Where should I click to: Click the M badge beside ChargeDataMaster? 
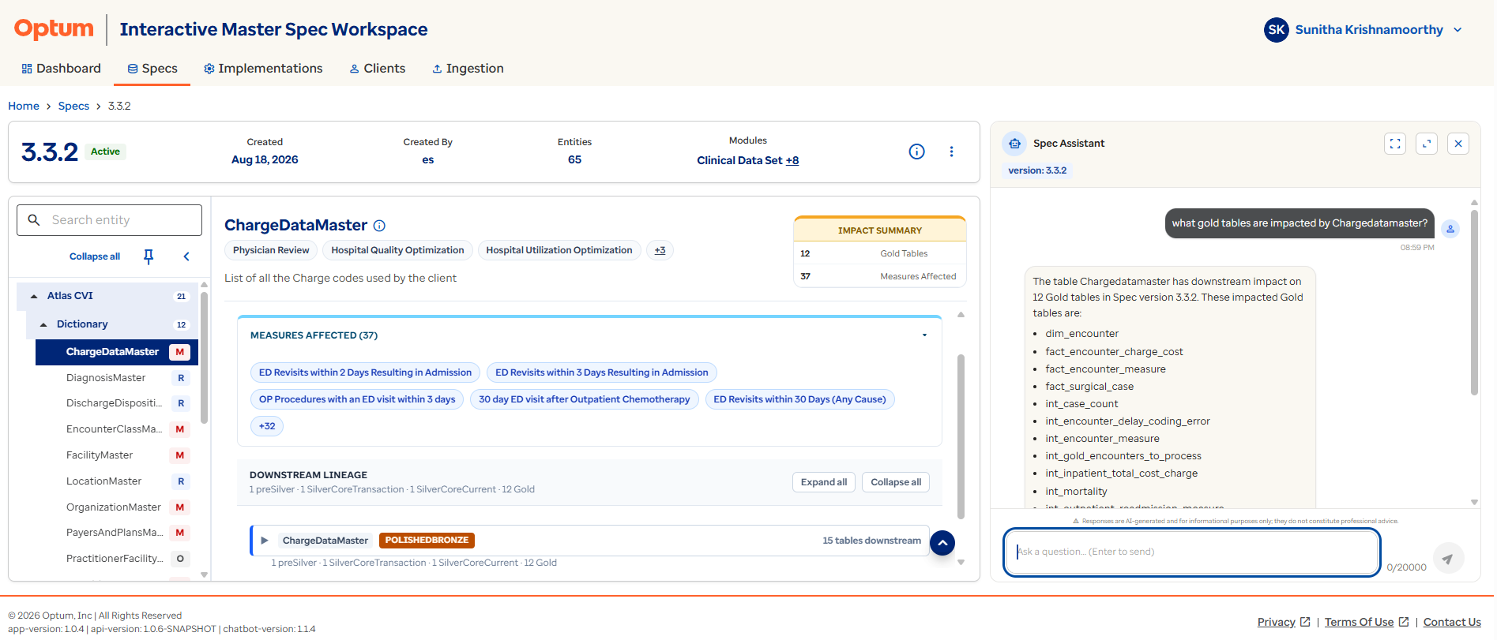180,352
